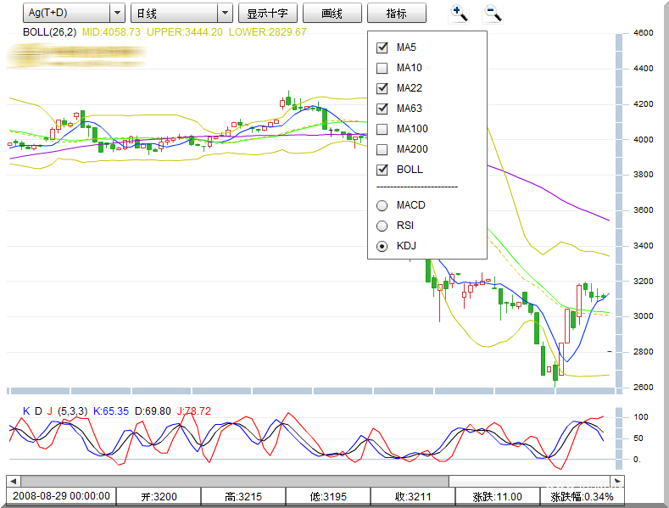Click the zoom in magnifier icon

click(460, 13)
